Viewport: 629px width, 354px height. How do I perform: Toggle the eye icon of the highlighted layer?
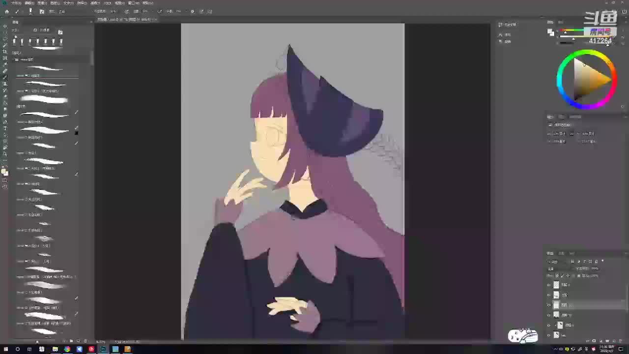(x=549, y=305)
